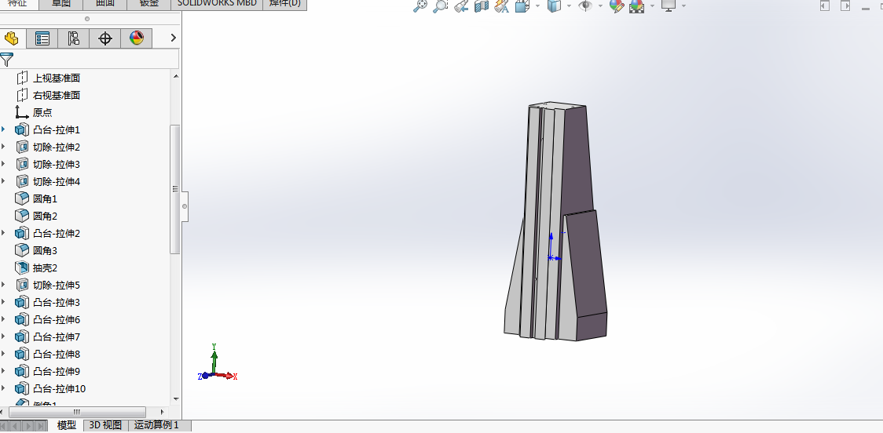Screen dimensions: 883x433
Task: Click the 圆角3 fillet feature icon
Action: [x=22, y=250]
